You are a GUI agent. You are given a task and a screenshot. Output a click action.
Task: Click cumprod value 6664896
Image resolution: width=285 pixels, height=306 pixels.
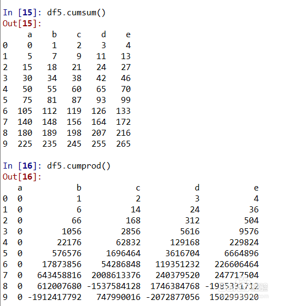click(241, 253)
